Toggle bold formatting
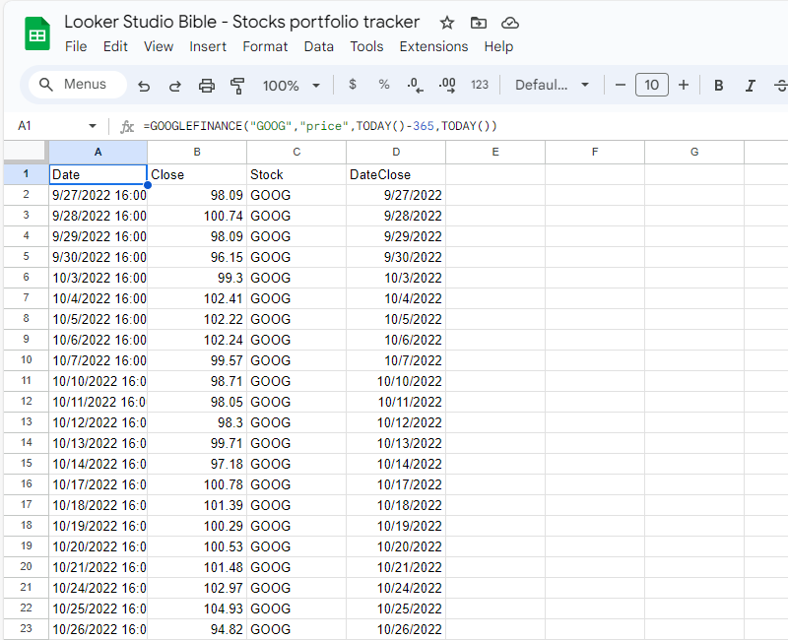 [x=719, y=86]
